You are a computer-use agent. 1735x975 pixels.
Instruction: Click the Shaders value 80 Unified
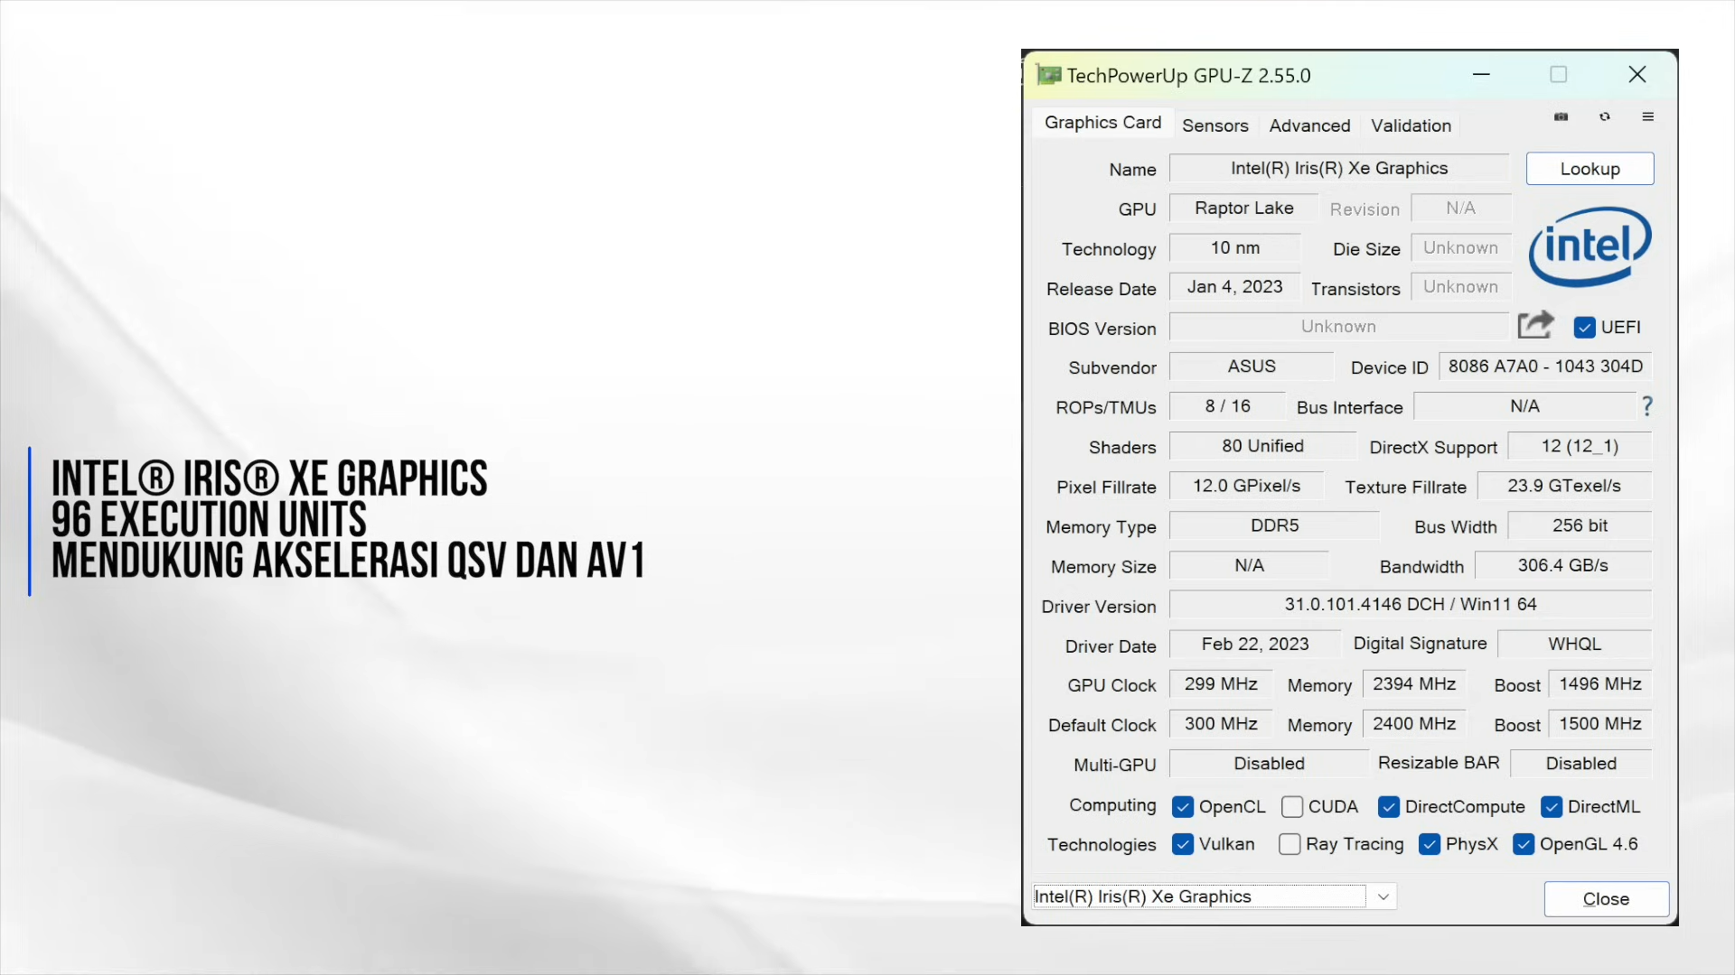pos(1262,446)
